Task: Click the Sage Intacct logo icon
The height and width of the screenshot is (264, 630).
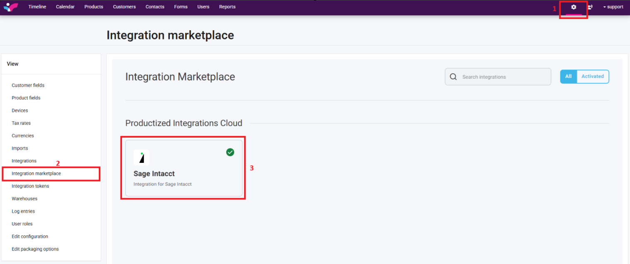Action: pyautogui.click(x=142, y=157)
